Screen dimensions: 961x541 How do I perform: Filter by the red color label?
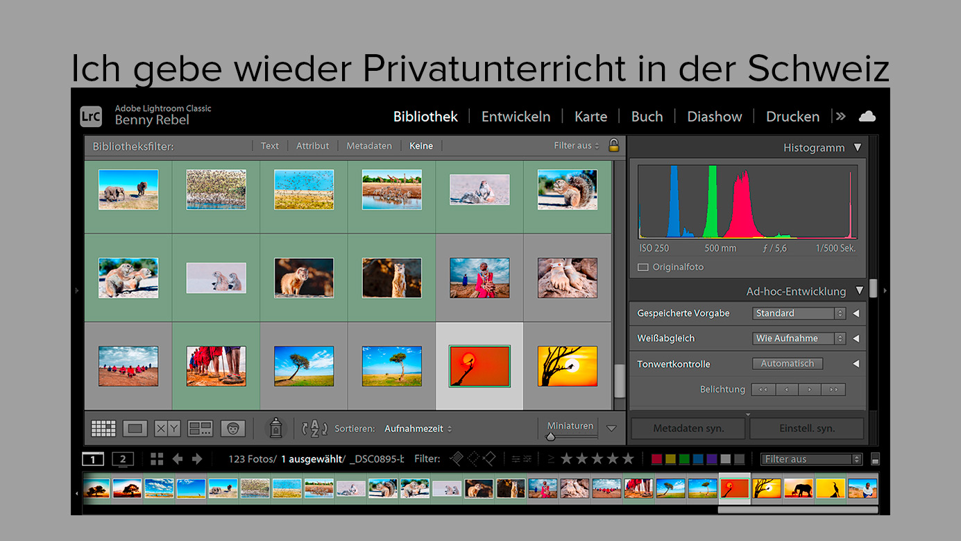[656, 459]
